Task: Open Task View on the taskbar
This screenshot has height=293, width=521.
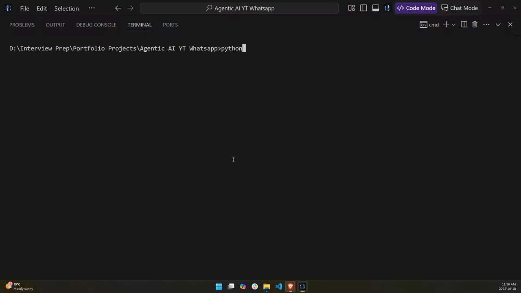Action: point(231,286)
